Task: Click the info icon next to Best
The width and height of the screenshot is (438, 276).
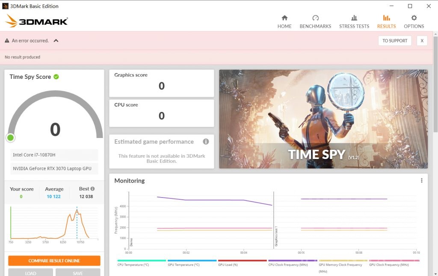Action: [x=92, y=189]
